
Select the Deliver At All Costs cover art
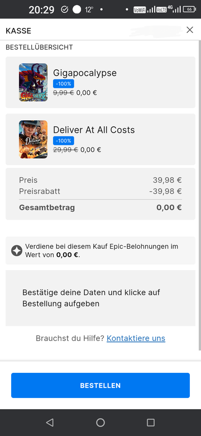(33, 139)
